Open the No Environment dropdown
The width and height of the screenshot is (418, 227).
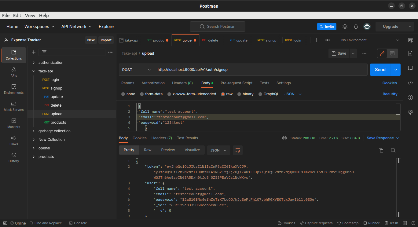[370, 40]
